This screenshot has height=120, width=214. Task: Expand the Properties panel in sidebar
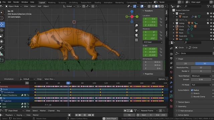149,74
